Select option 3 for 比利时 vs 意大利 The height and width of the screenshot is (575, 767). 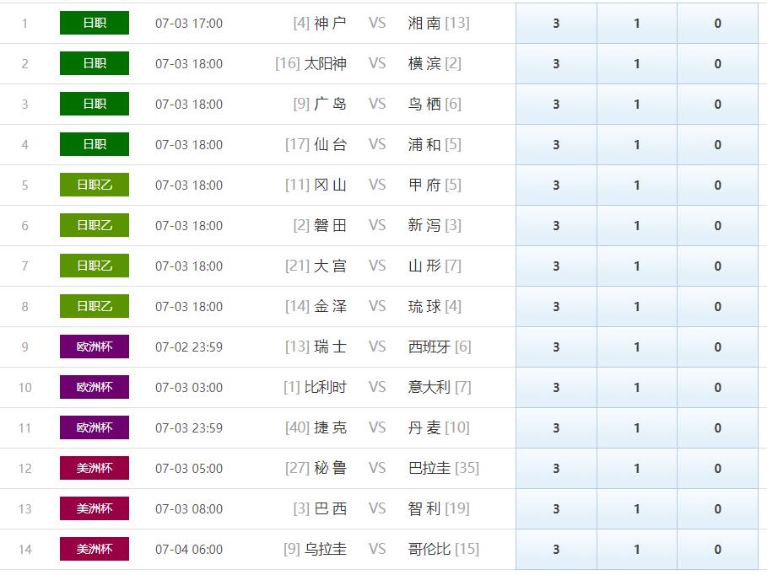556,388
